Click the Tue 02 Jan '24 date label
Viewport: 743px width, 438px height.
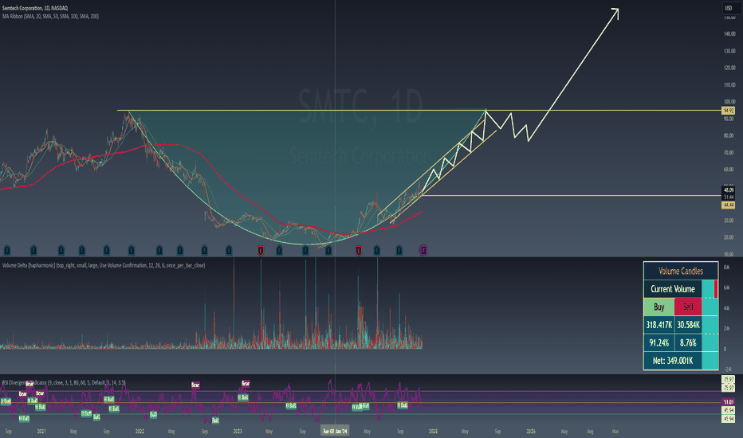[x=335, y=432]
